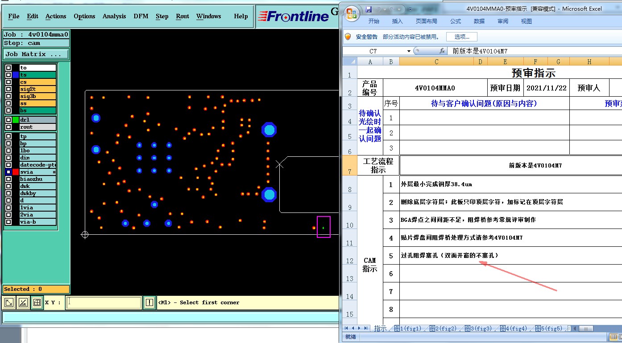
Task: Switch to the 页面布局 ribbon tab
Action: [x=427, y=21]
